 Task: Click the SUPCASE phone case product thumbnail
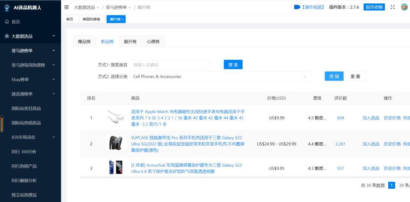(x=116, y=143)
